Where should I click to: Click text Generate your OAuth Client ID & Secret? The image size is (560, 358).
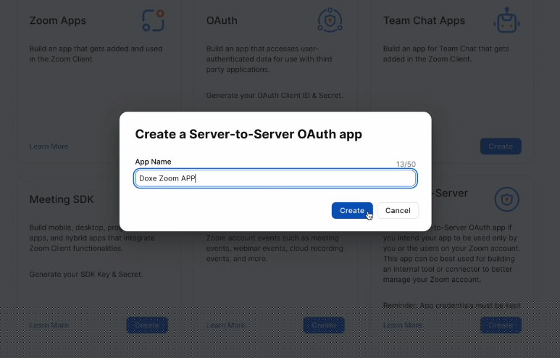275,96
